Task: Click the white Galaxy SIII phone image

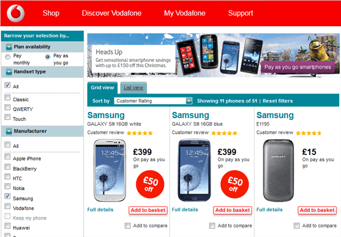Action: pos(110,171)
